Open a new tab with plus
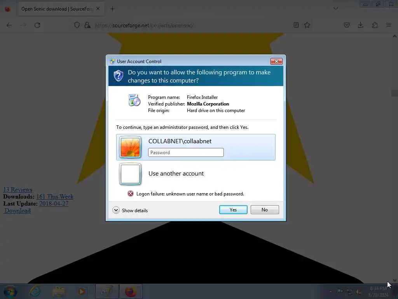 pos(112,9)
